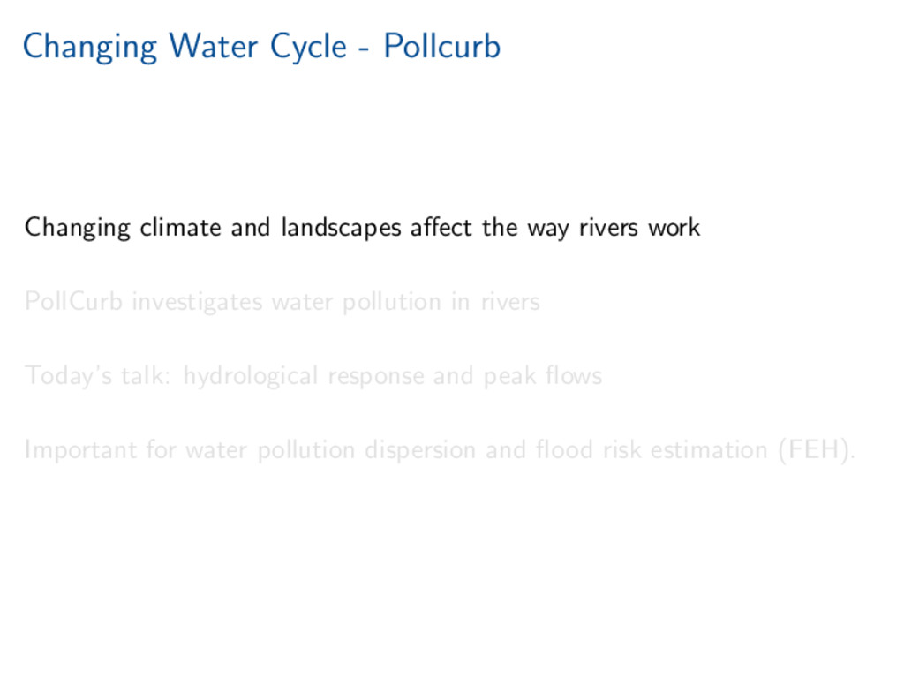The width and height of the screenshot is (904, 678).
Task: Click the word 'Water' in the title
Action: pyautogui.click(x=214, y=46)
